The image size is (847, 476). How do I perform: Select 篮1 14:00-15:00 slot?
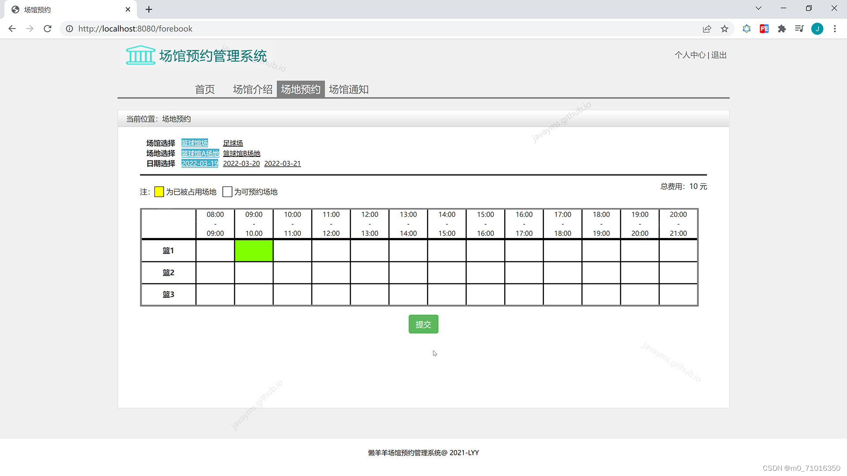[x=447, y=250]
